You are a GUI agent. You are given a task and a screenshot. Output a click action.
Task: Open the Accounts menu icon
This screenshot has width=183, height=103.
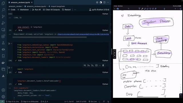tap(3, 90)
